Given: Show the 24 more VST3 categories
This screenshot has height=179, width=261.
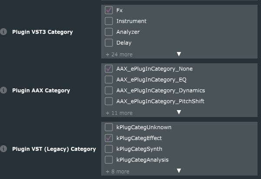Looking at the screenshot, I should 119,55.
